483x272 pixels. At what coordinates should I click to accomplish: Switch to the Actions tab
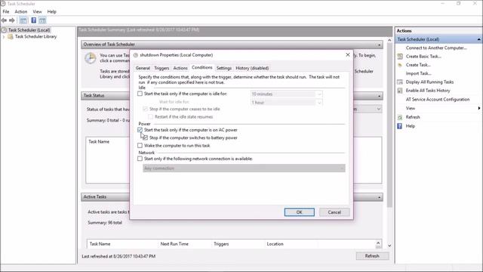click(180, 68)
